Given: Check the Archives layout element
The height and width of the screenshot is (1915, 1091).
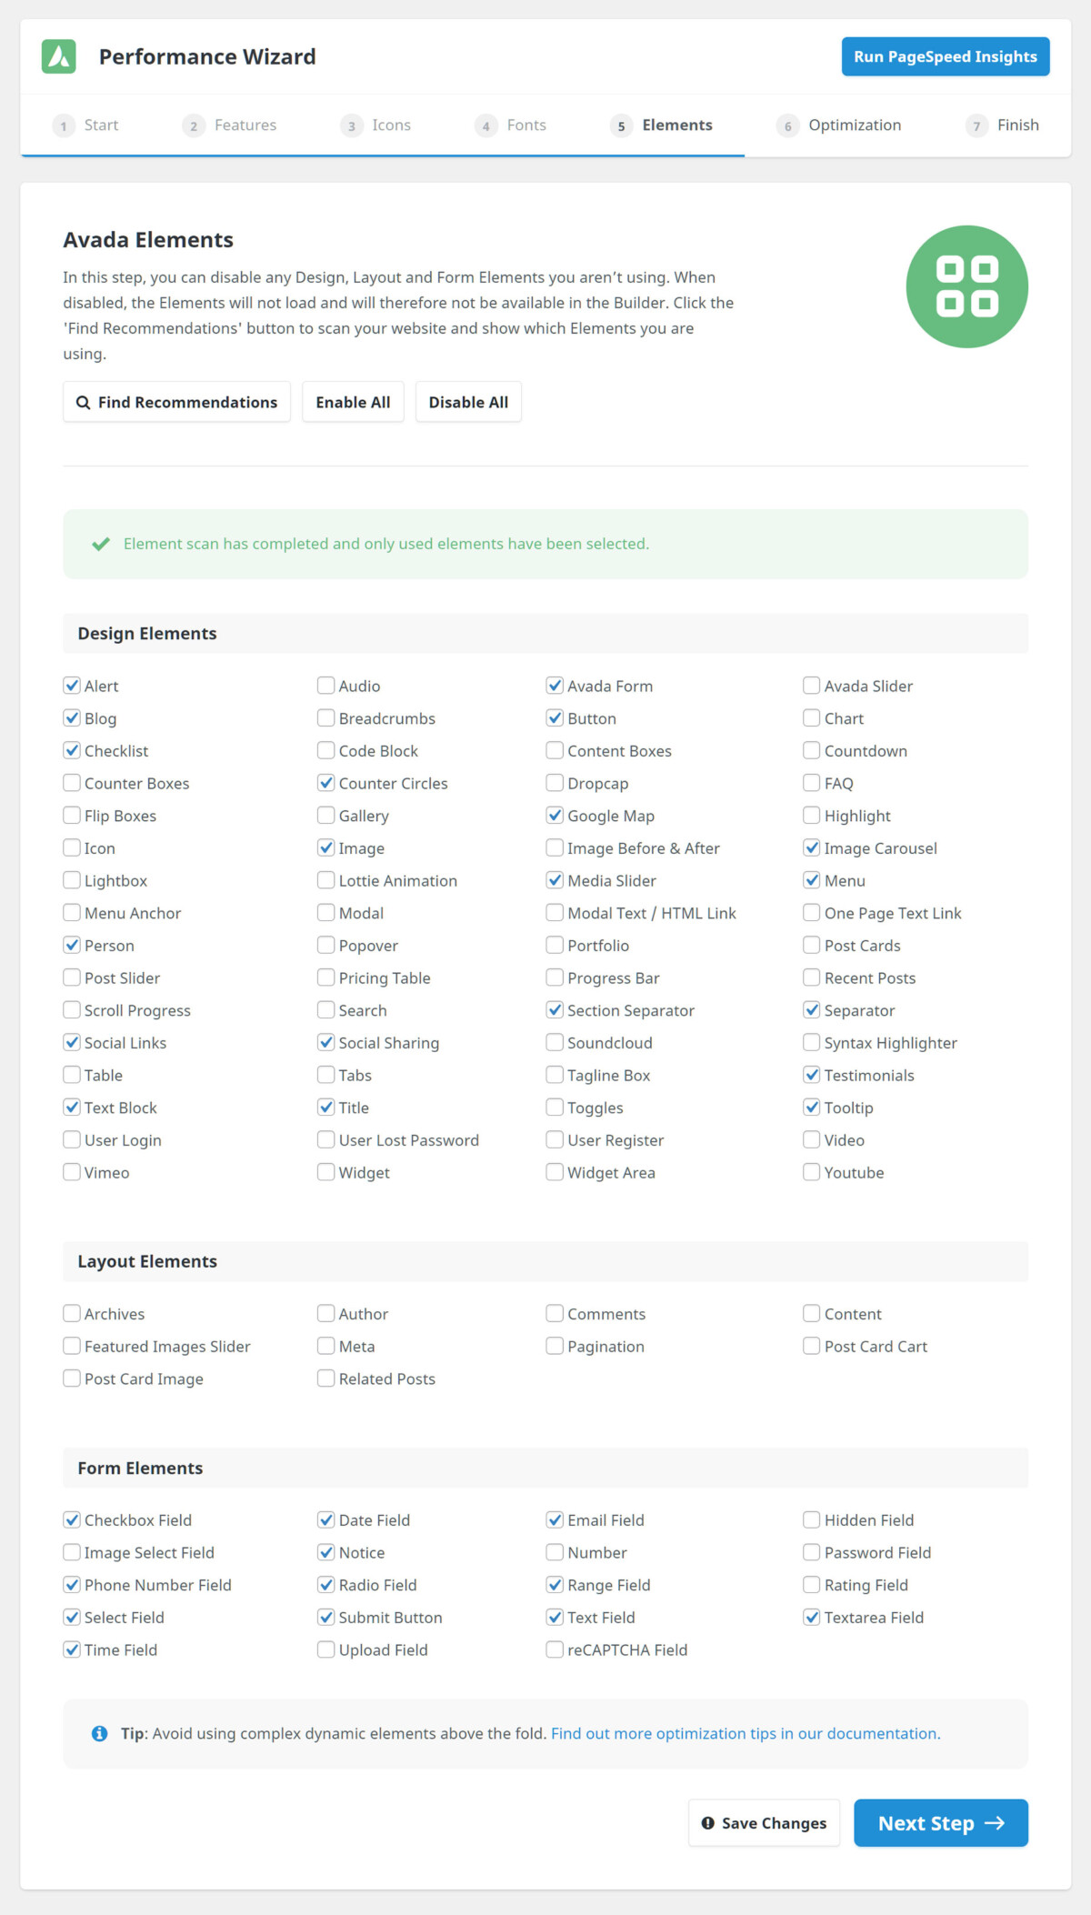Looking at the screenshot, I should click(71, 1313).
